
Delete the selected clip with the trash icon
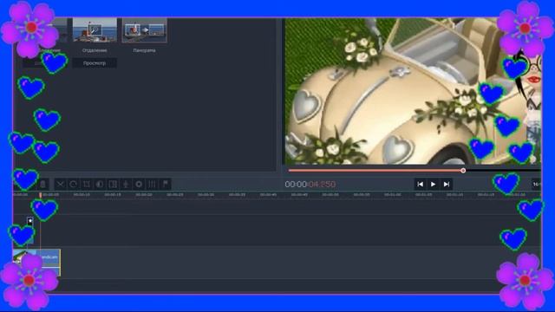[x=42, y=185]
